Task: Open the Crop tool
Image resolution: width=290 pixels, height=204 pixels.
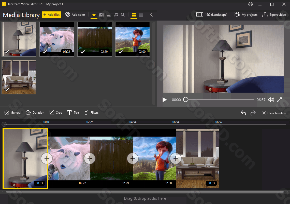Action: tap(55, 113)
